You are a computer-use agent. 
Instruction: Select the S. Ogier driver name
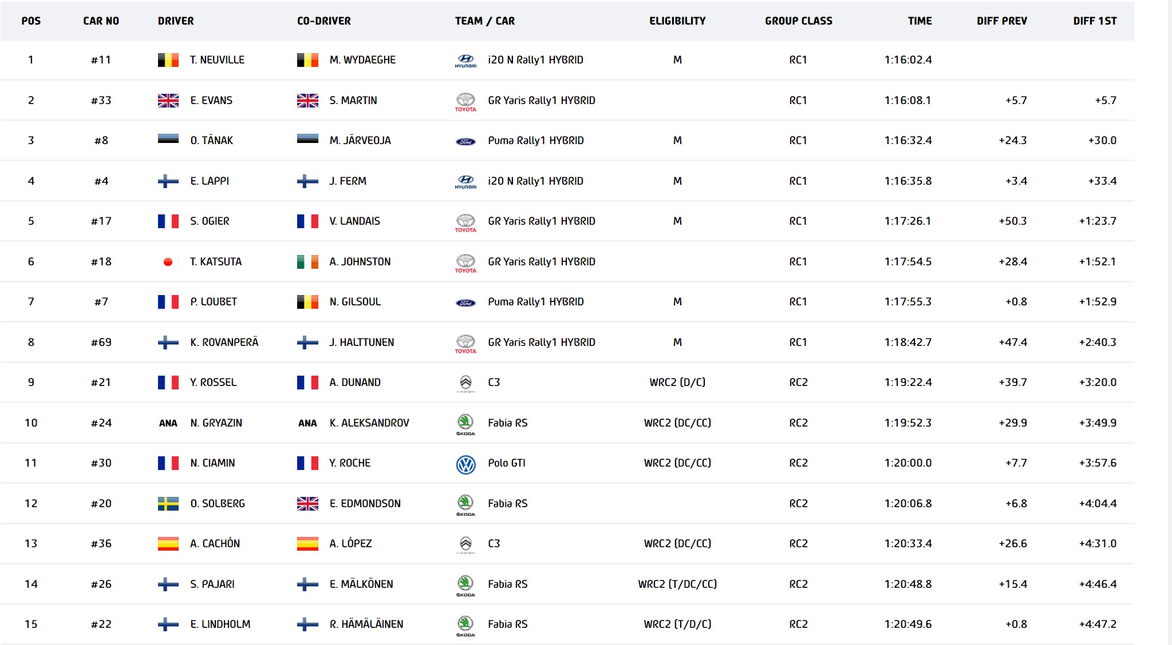(210, 221)
